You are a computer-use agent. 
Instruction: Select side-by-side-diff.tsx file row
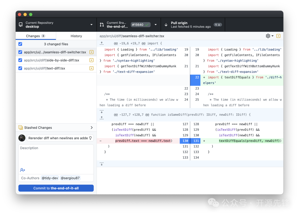click(x=56, y=60)
